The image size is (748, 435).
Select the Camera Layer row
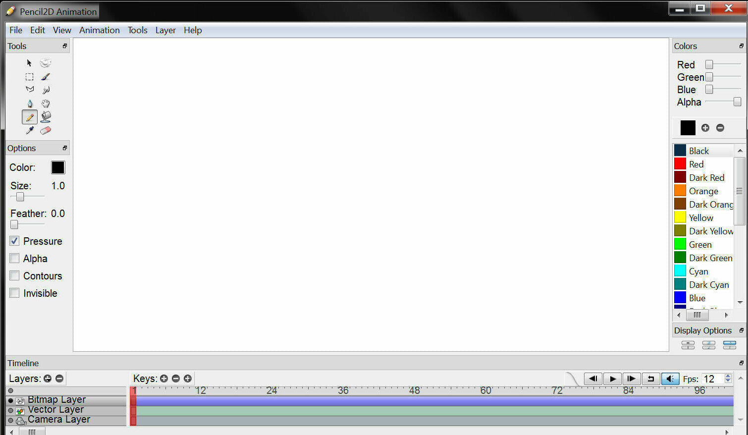coord(66,420)
